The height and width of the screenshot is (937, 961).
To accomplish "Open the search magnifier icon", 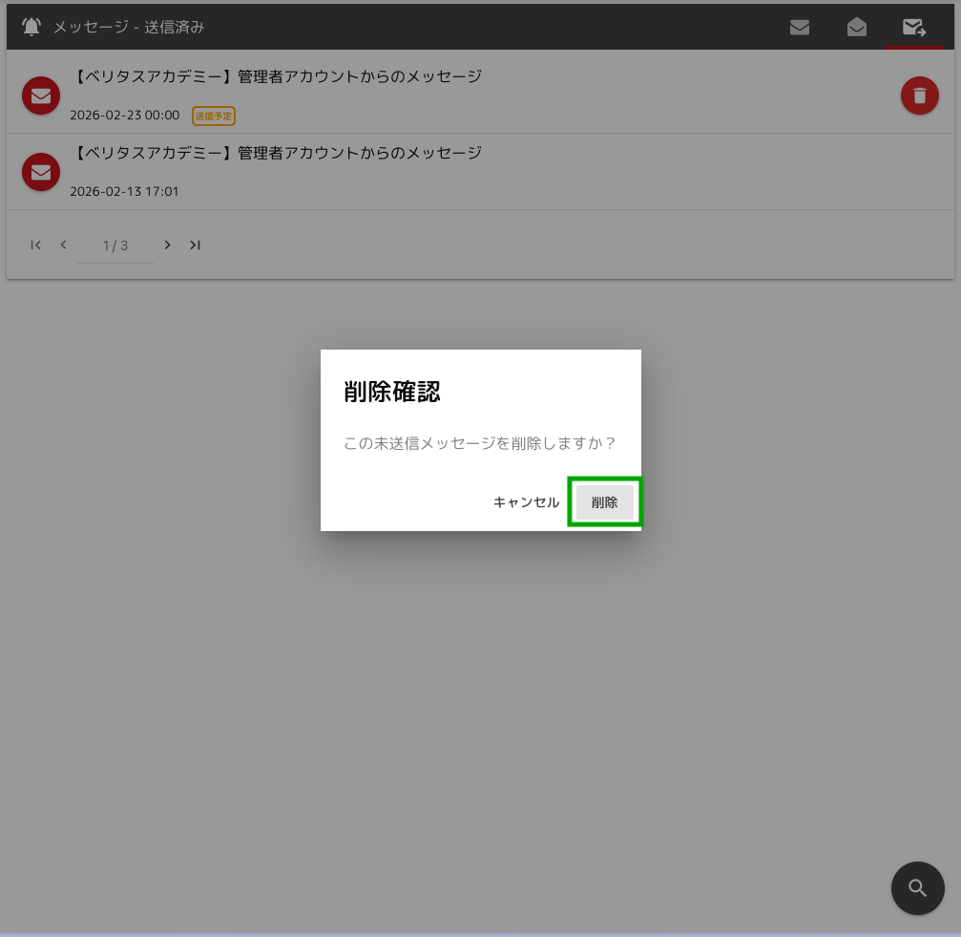I will pos(917,888).
